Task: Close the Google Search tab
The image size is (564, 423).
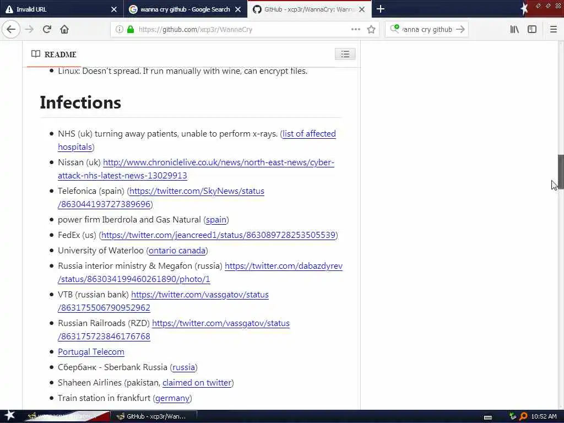Action: (x=238, y=9)
